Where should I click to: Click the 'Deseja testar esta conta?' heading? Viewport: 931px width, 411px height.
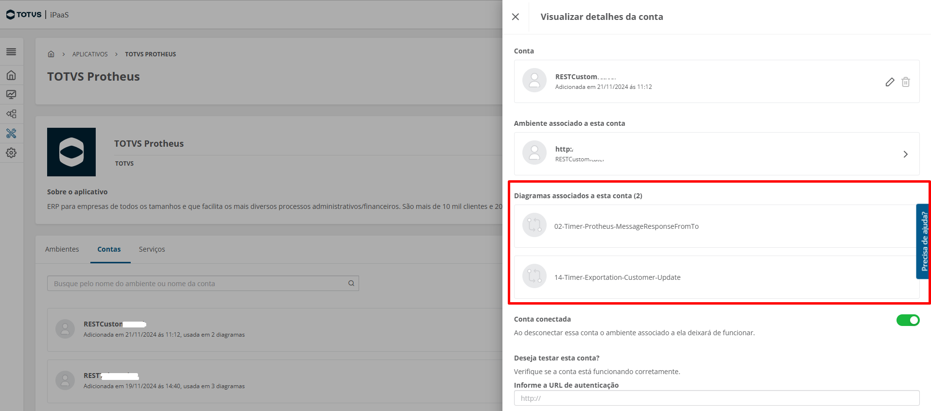[557, 358]
